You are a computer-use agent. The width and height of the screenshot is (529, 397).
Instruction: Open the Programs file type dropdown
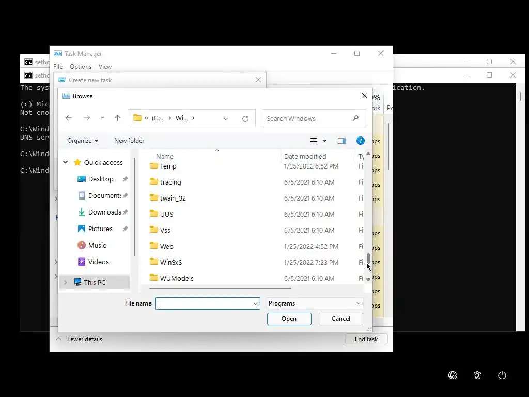(x=315, y=303)
